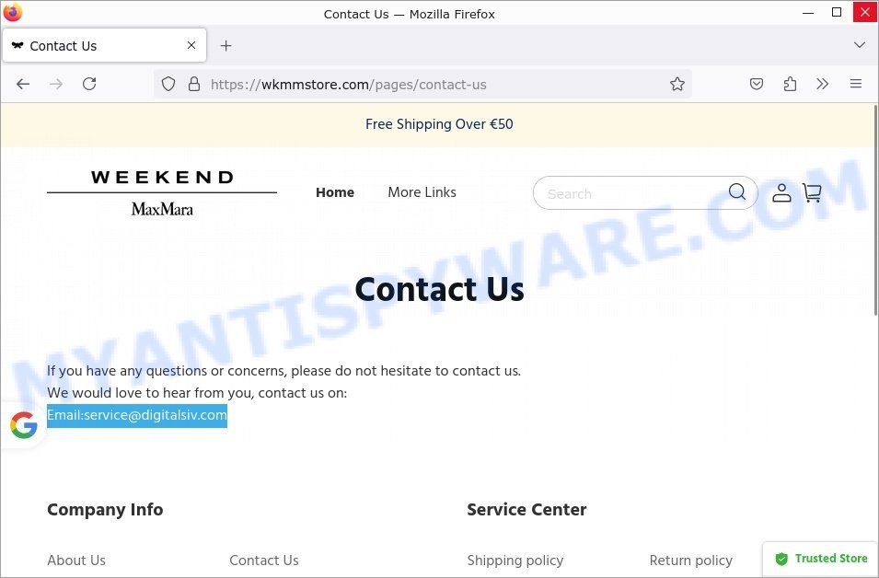Viewport: 879px width, 578px height.
Task: Open the Extensions puzzle icon
Action: coord(790,84)
